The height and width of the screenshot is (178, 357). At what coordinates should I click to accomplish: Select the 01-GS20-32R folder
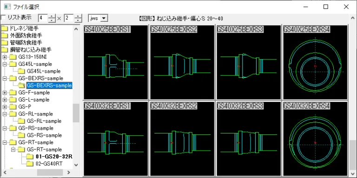point(54,157)
